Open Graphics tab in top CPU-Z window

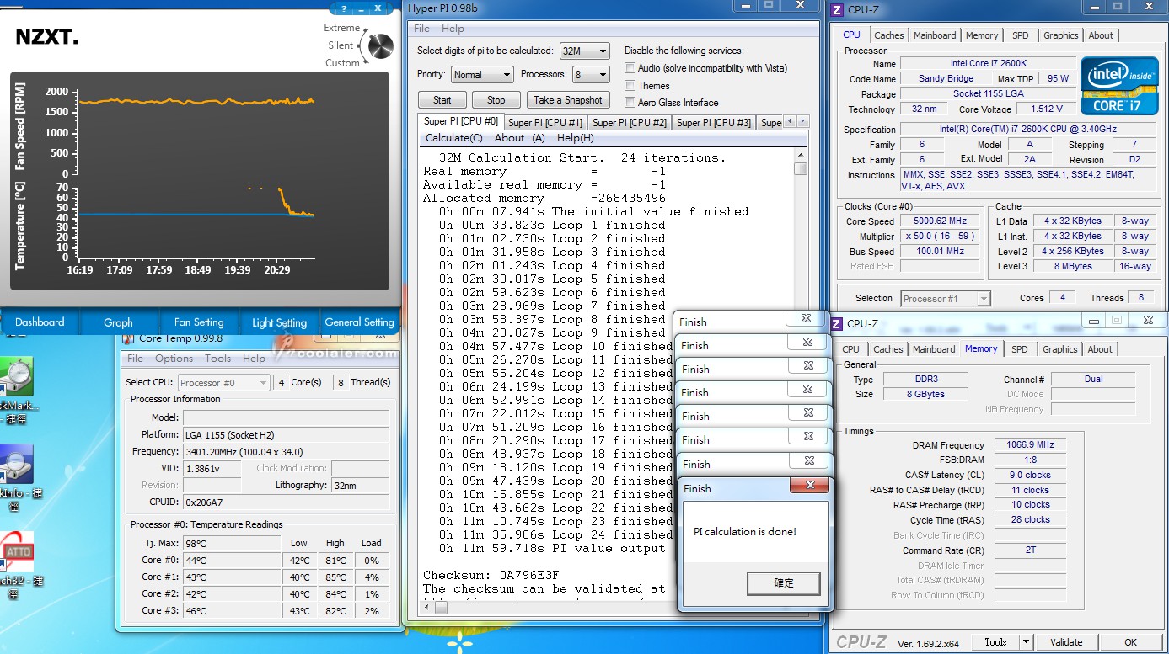(x=1060, y=35)
